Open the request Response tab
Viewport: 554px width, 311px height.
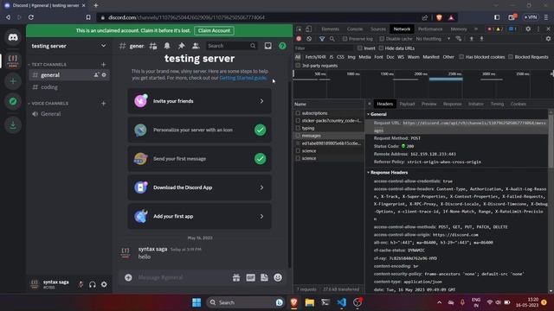[x=452, y=104]
